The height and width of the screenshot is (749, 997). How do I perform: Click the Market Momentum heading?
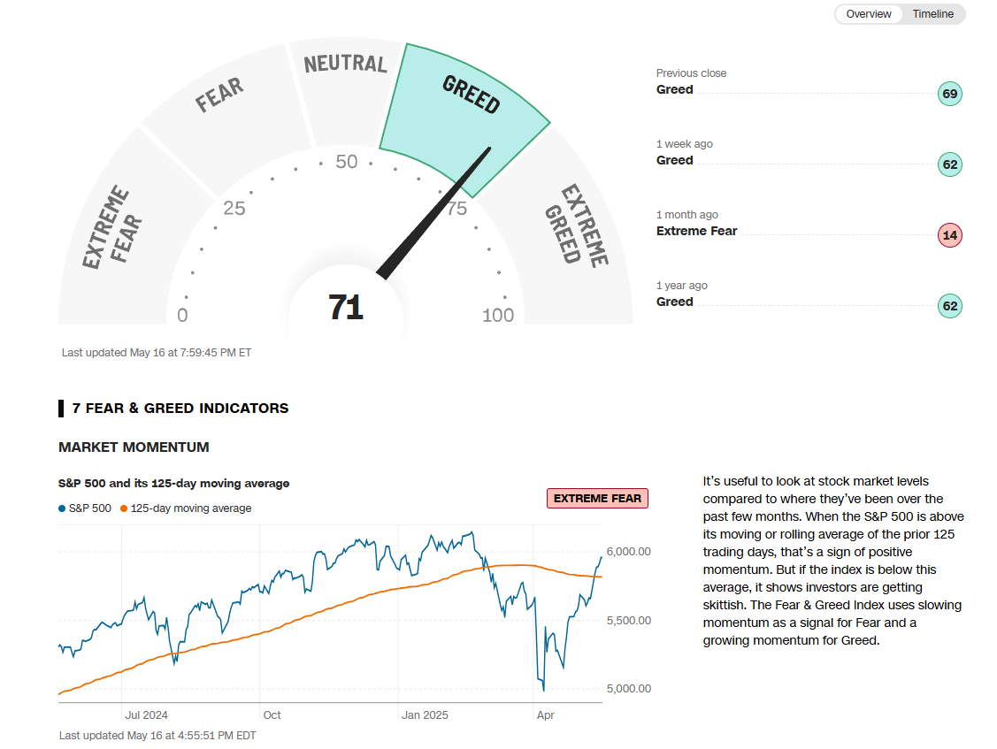tap(134, 447)
